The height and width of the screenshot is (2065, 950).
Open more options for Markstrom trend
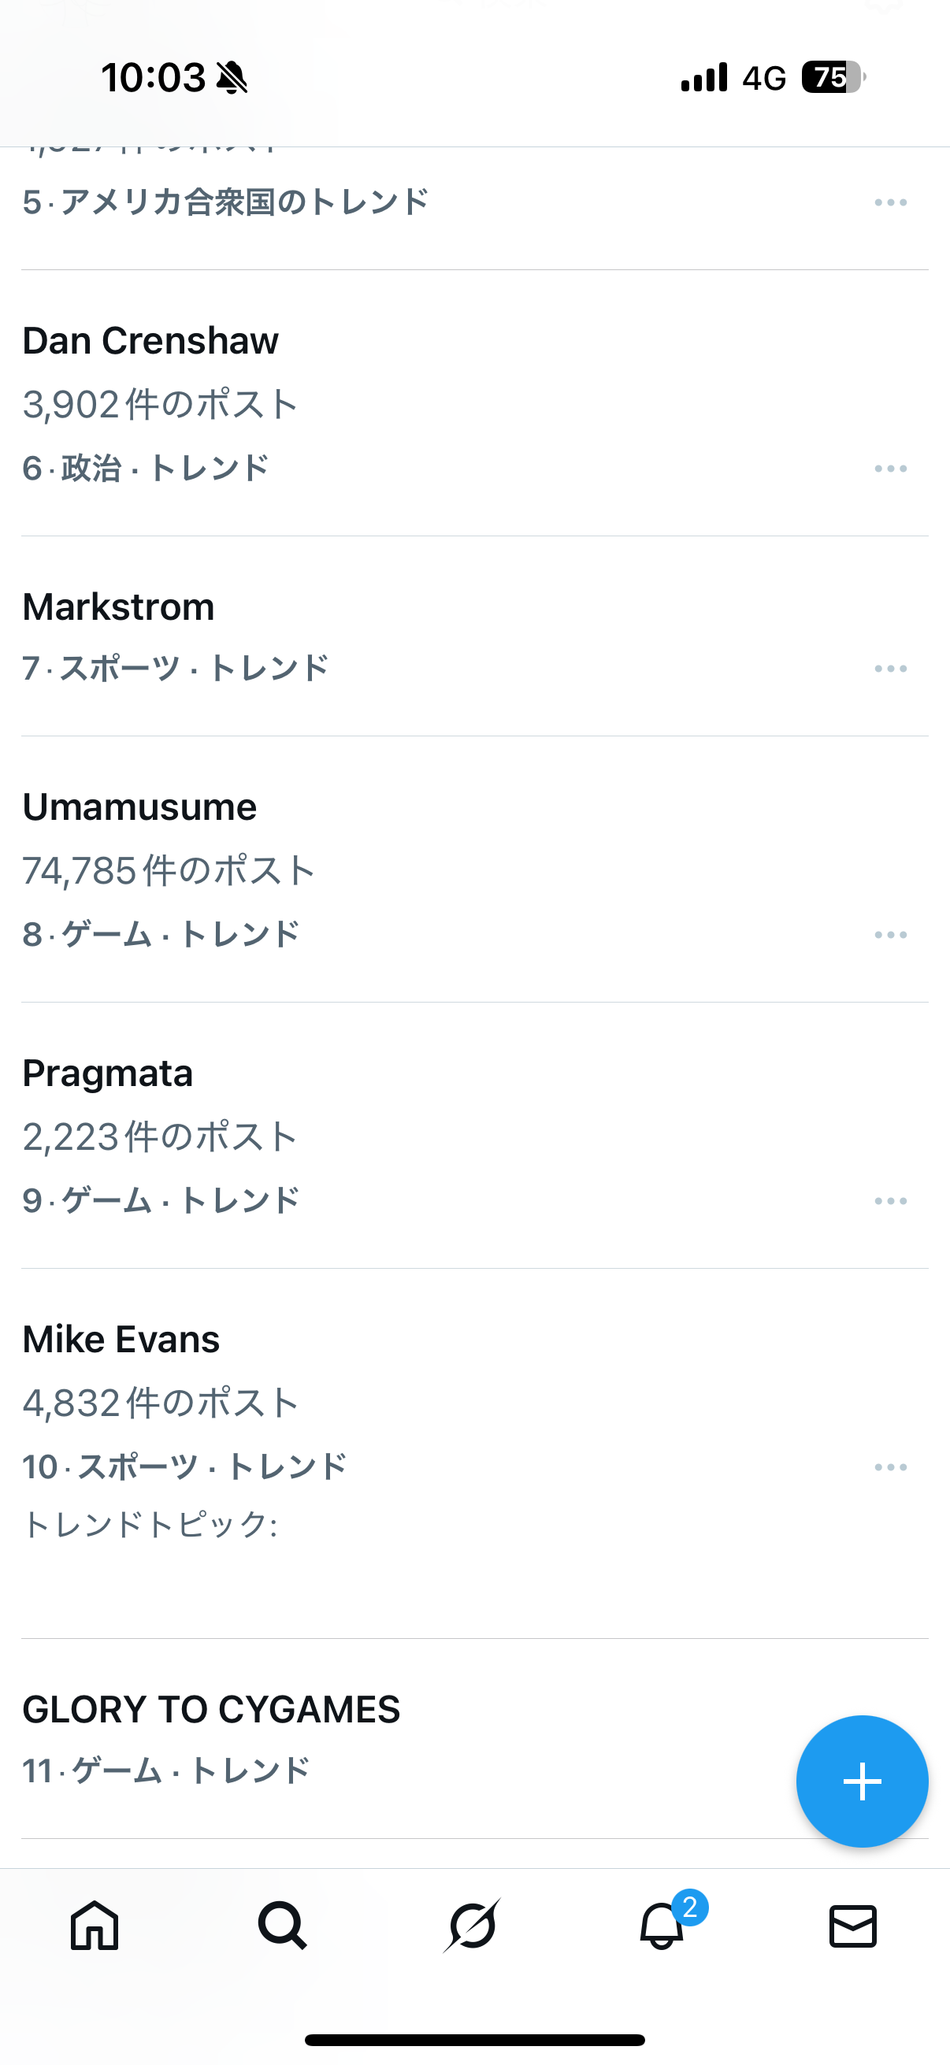click(x=891, y=669)
